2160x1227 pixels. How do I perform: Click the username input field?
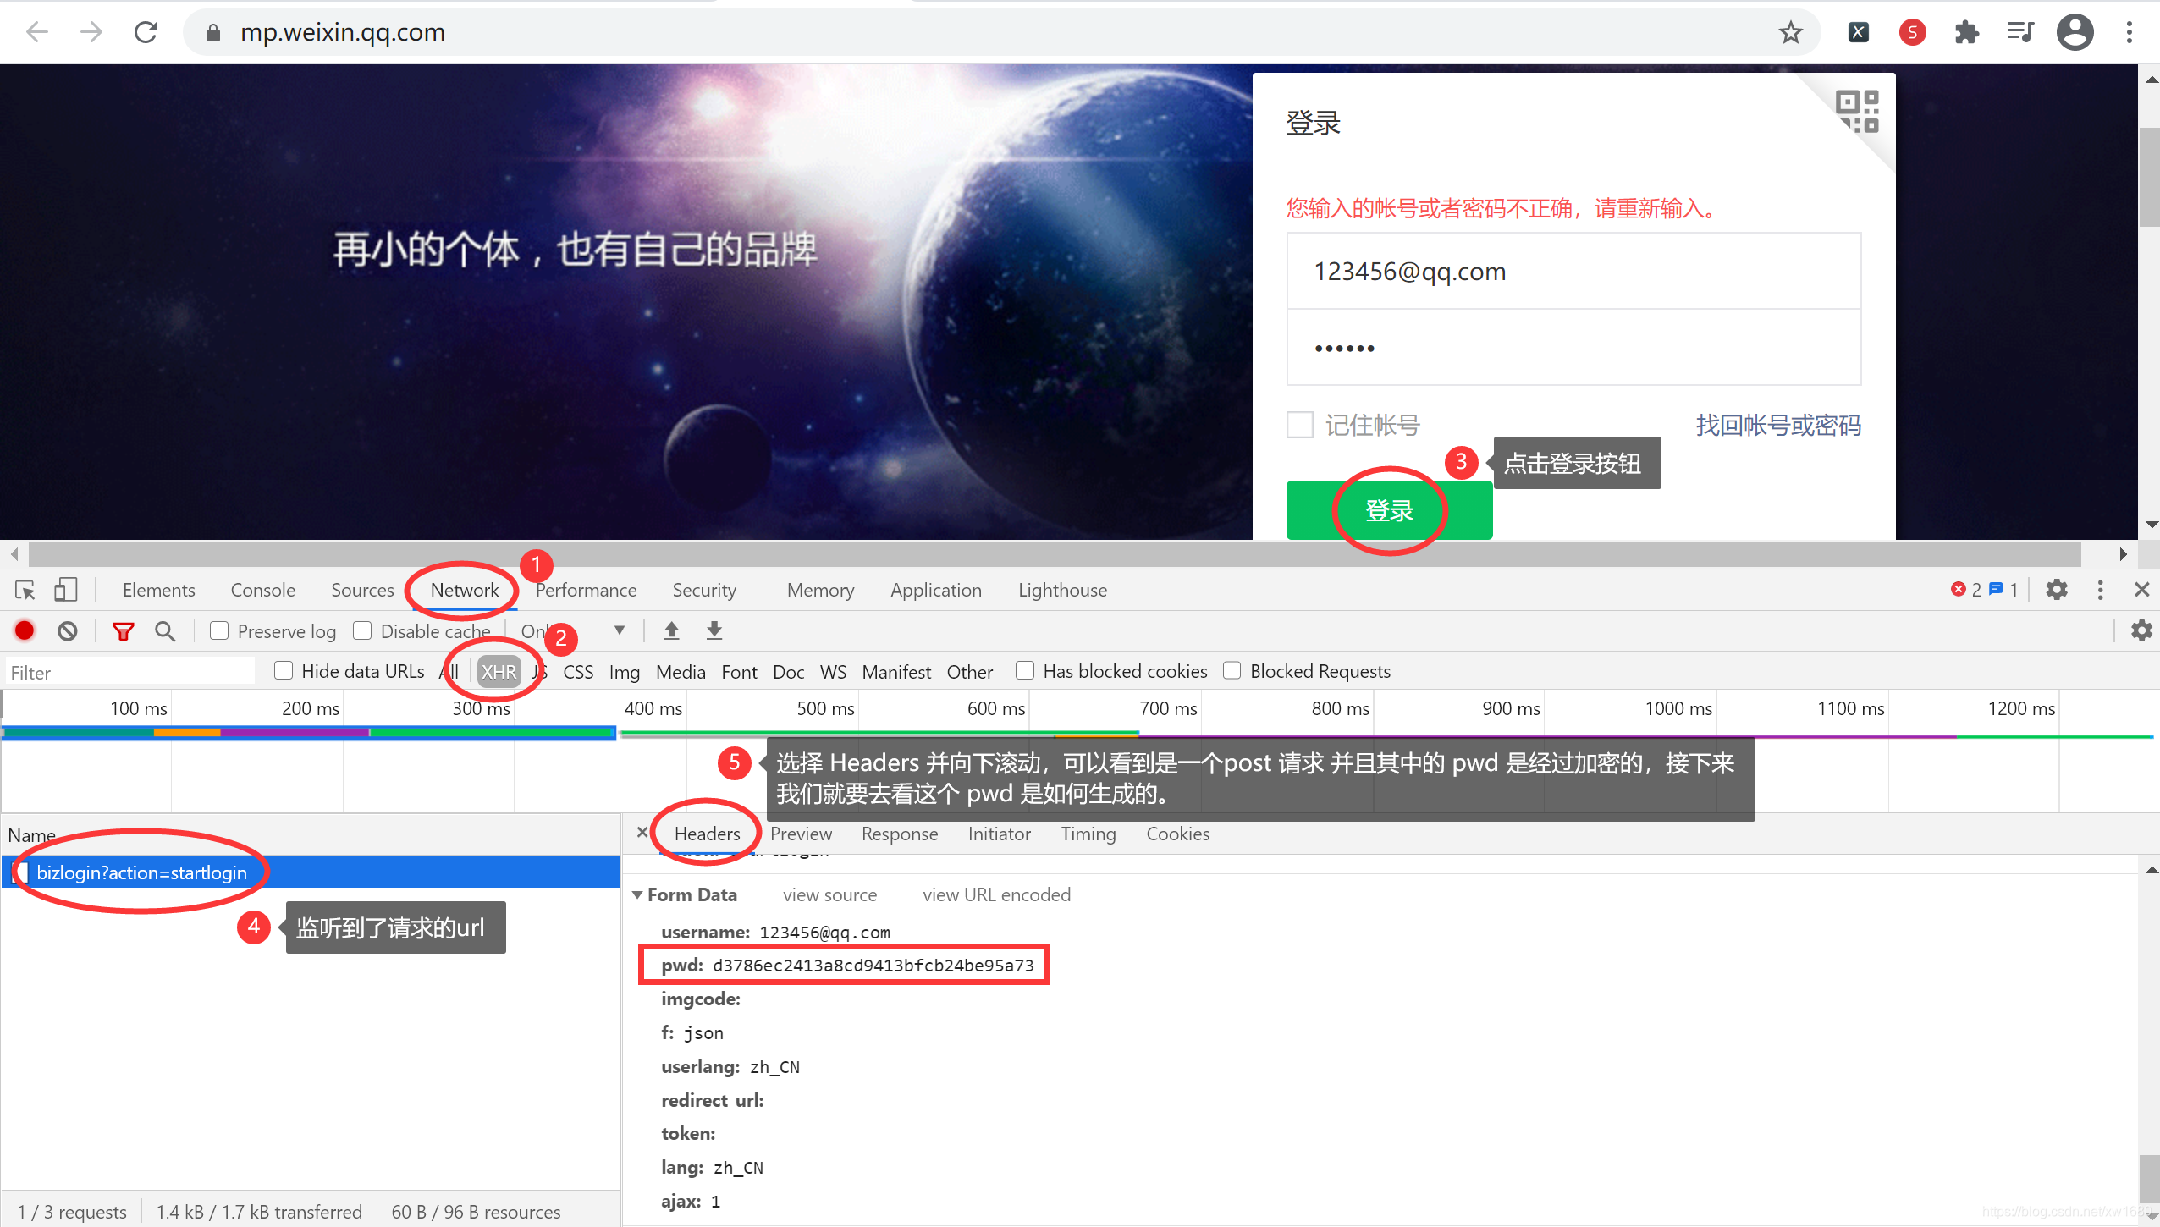pyautogui.click(x=1573, y=270)
